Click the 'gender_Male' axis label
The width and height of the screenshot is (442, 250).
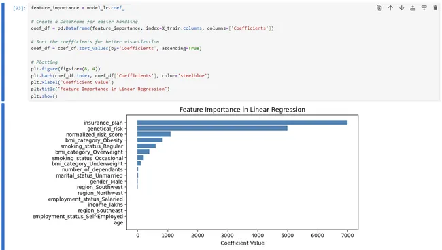pyautogui.click(x=106, y=181)
